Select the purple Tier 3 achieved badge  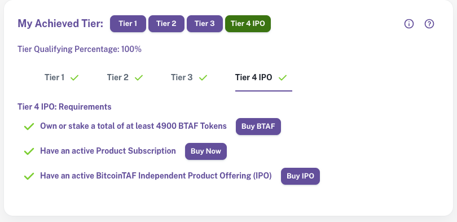point(205,24)
